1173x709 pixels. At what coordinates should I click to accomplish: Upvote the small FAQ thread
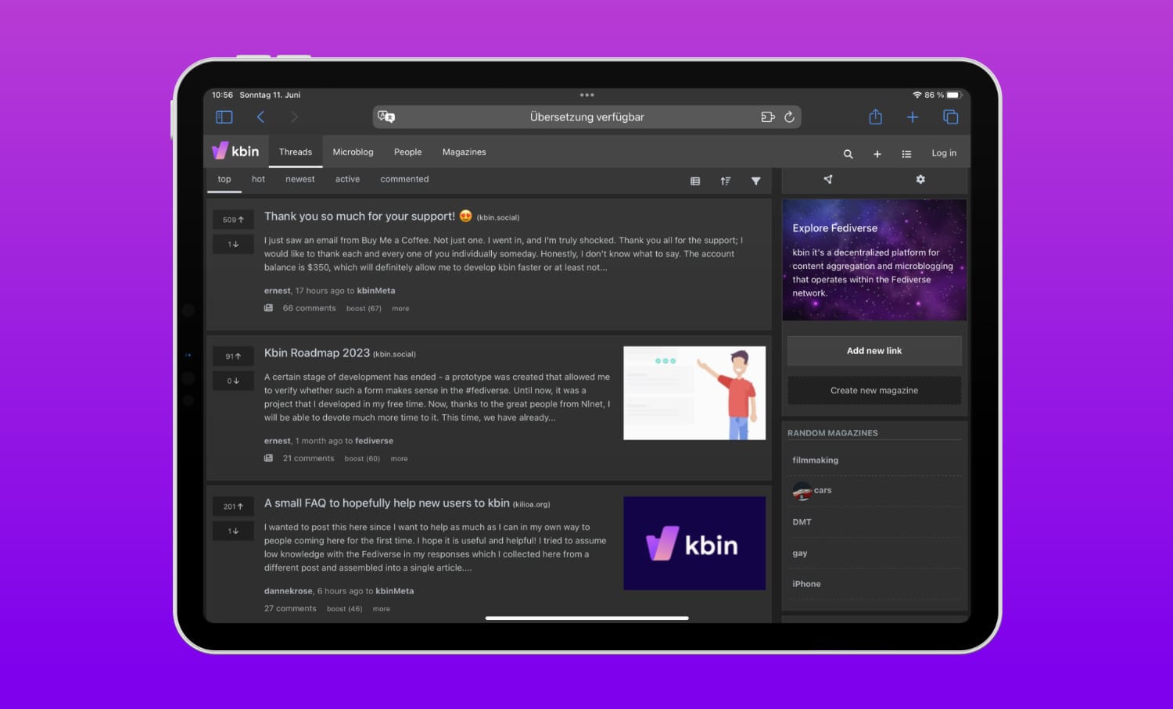[x=233, y=507]
